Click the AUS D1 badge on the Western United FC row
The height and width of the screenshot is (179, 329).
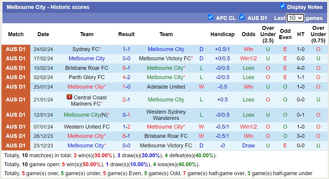pyautogui.click(x=16, y=126)
